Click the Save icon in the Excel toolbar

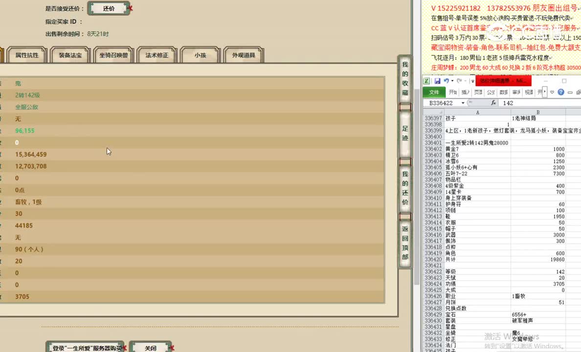(437, 81)
